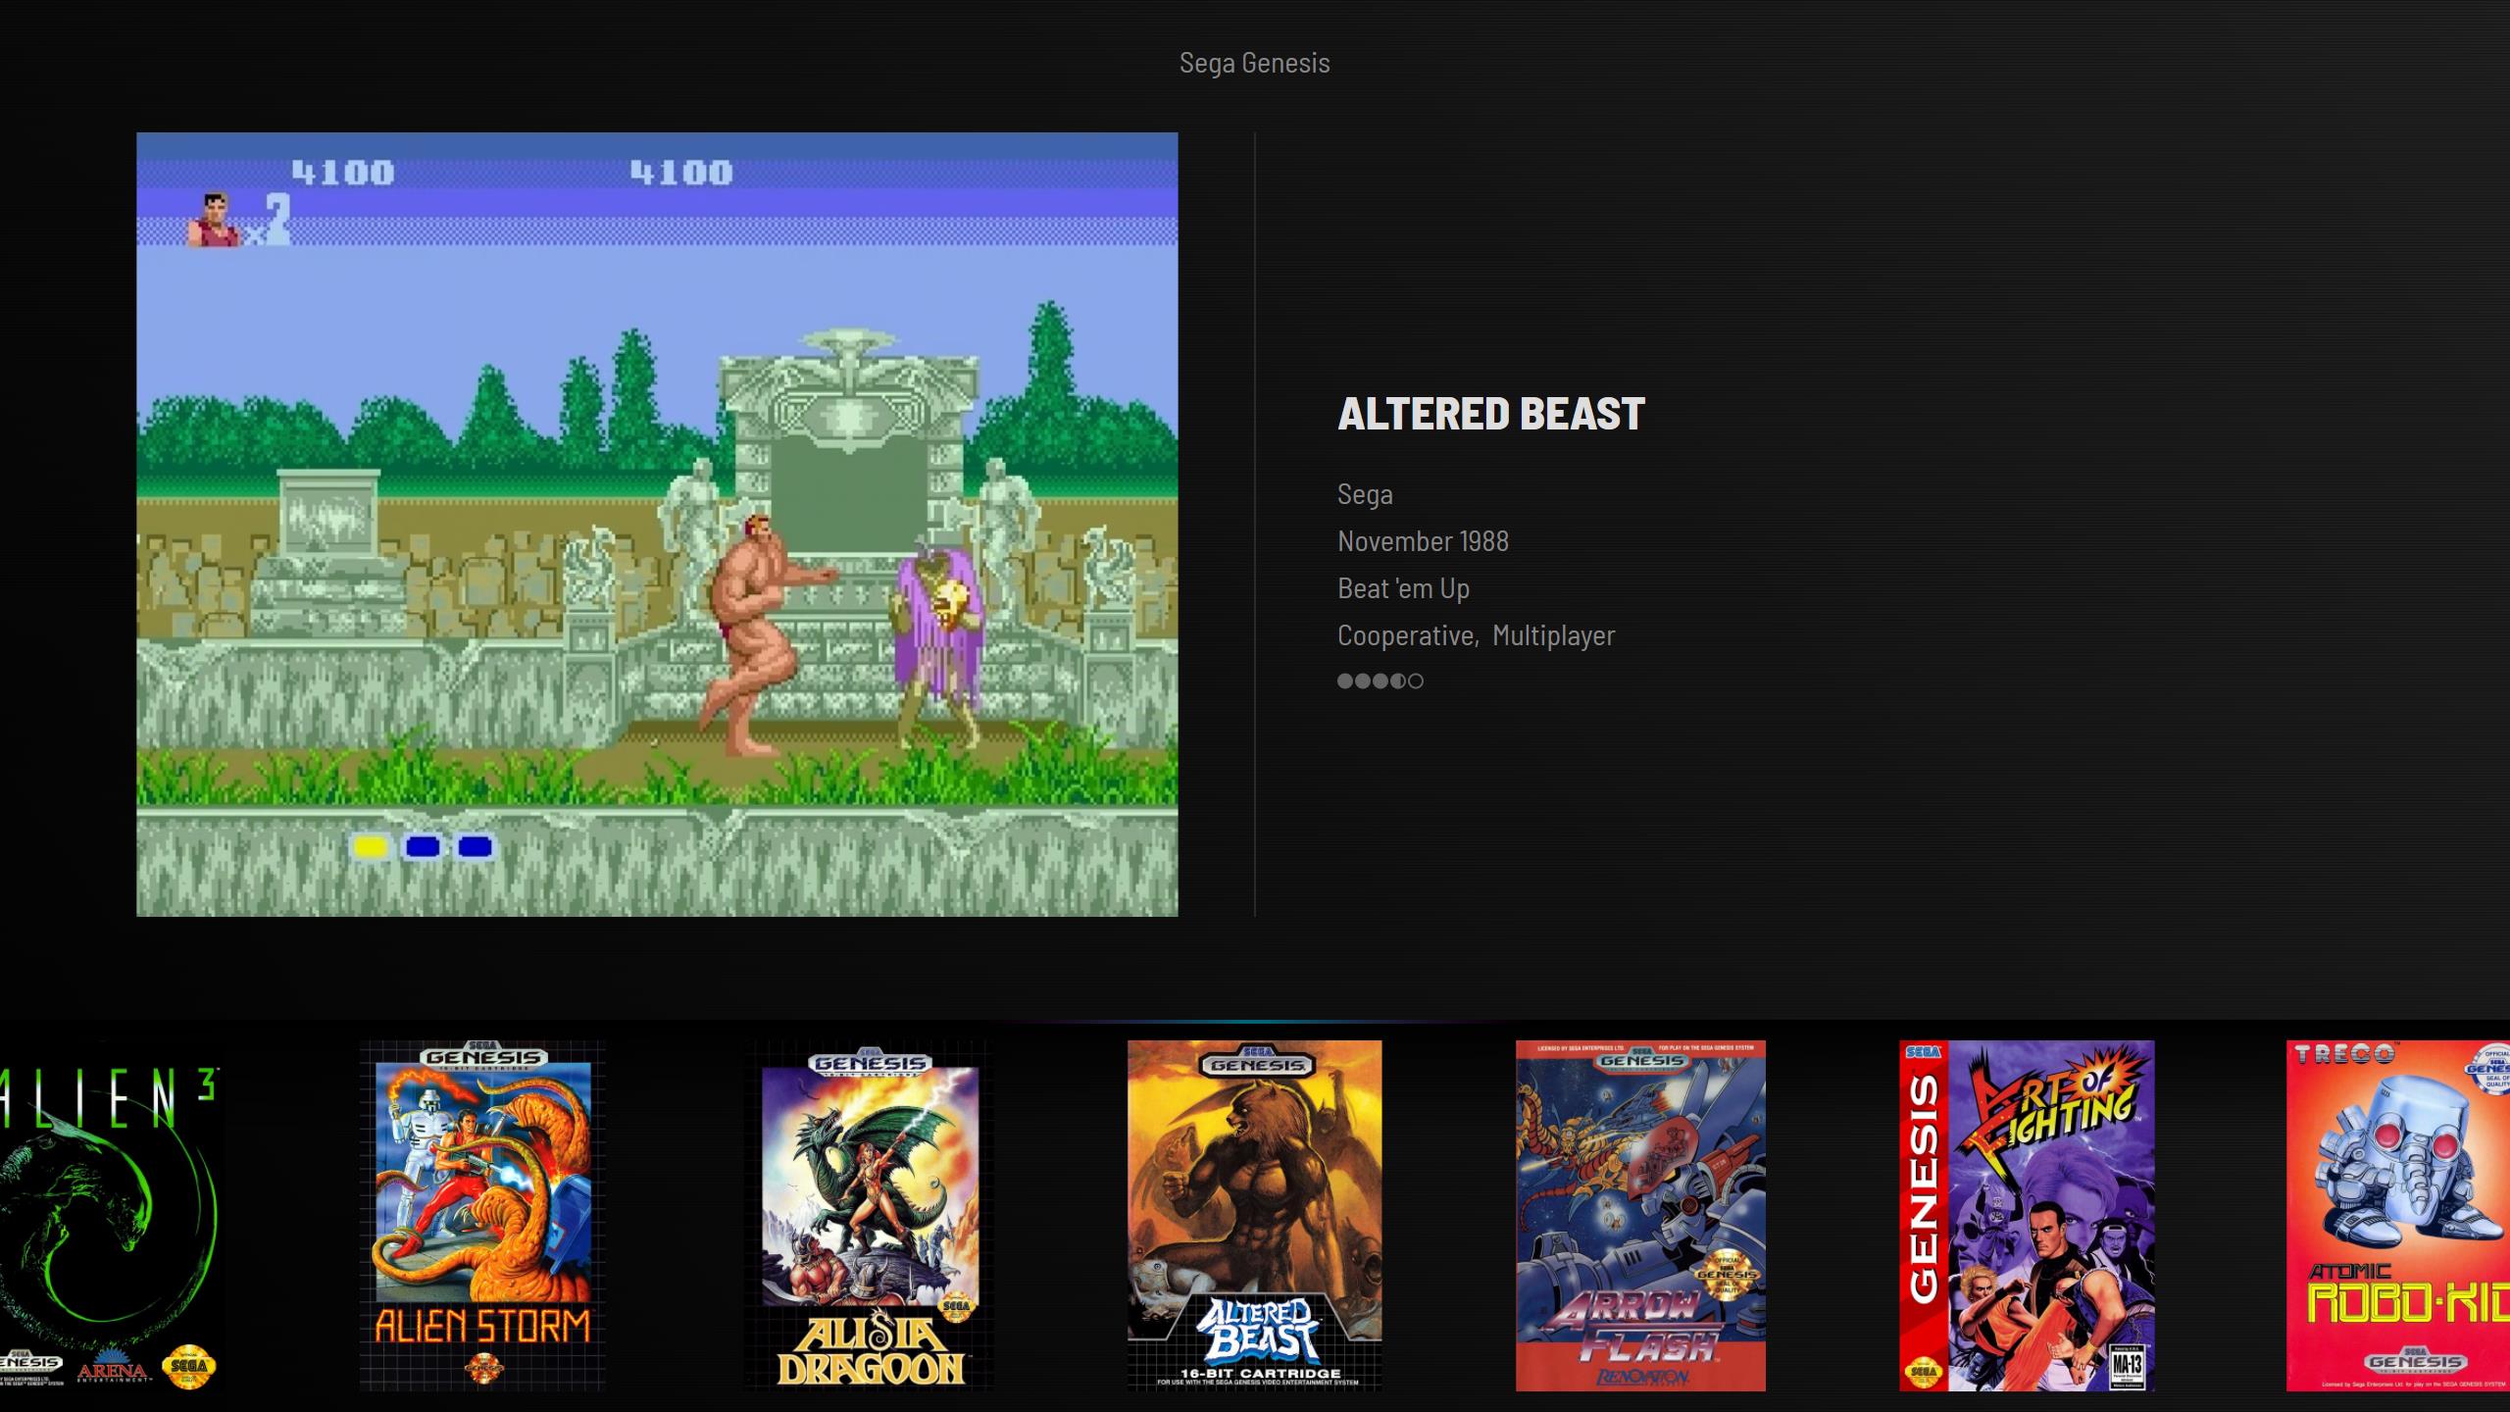The width and height of the screenshot is (2510, 1412).
Task: Click the Sega Genesis system header
Action: (1255, 63)
